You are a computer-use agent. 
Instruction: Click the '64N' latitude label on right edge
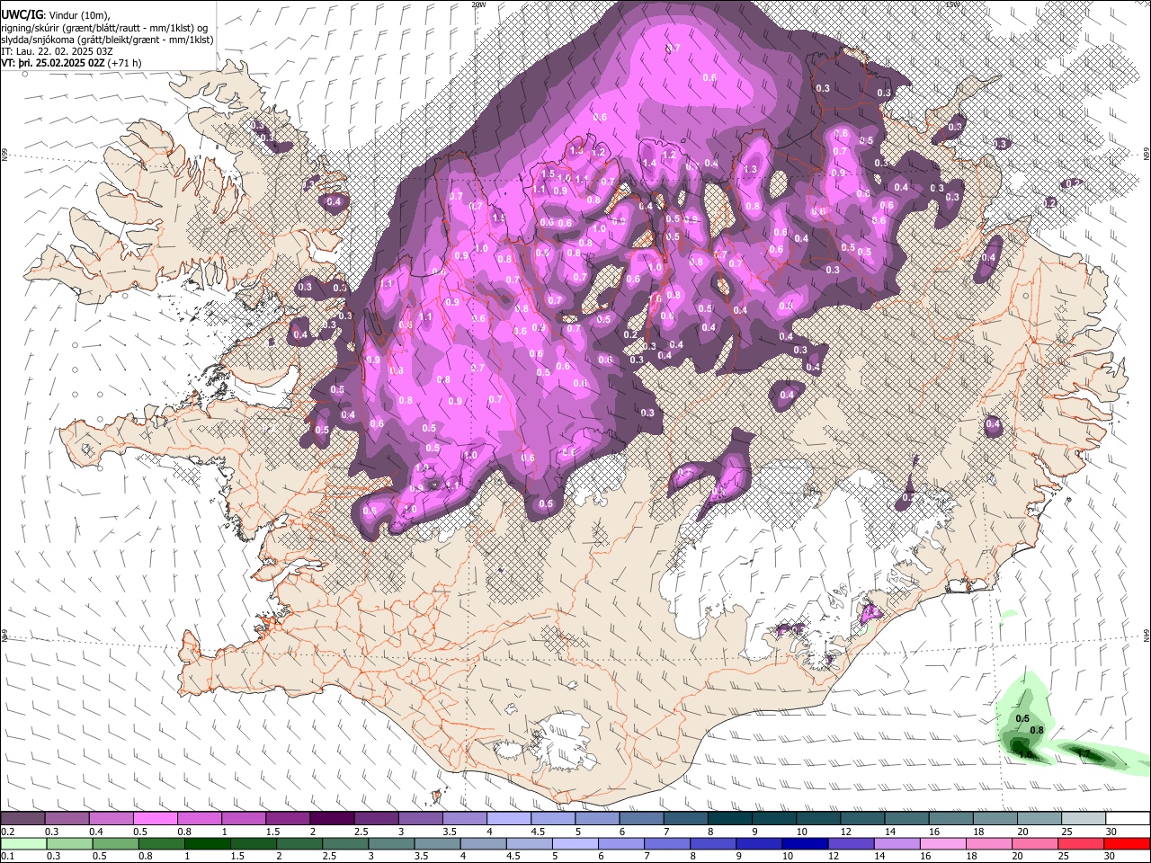(1147, 636)
